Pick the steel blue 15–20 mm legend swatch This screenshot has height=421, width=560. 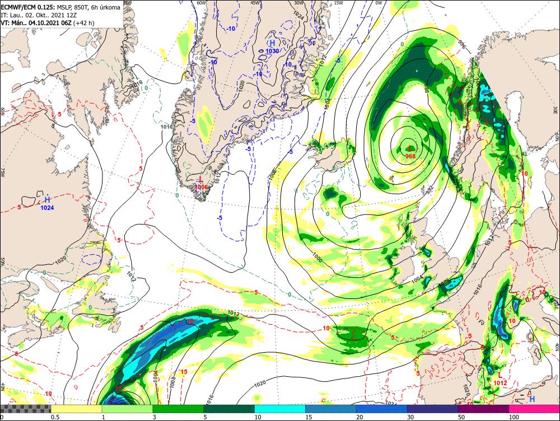point(331,409)
